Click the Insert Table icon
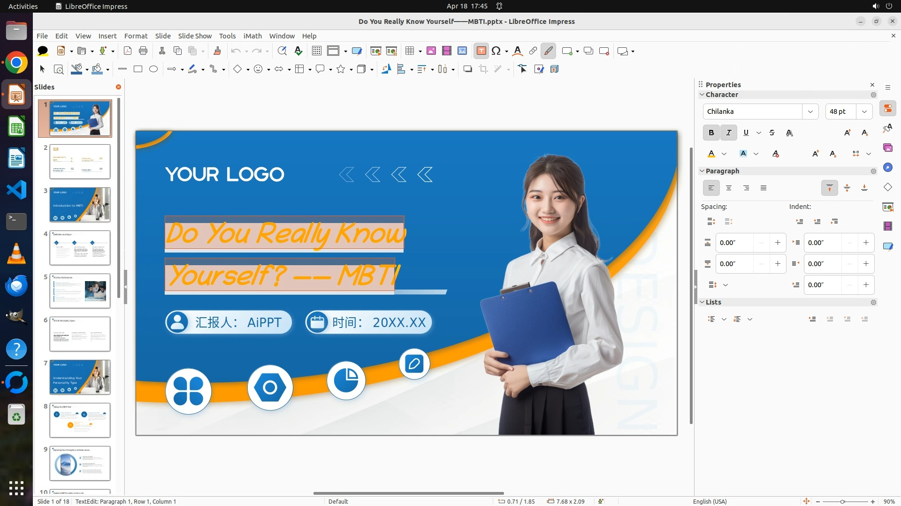The width and height of the screenshot is (901, 506). [410, 51]
